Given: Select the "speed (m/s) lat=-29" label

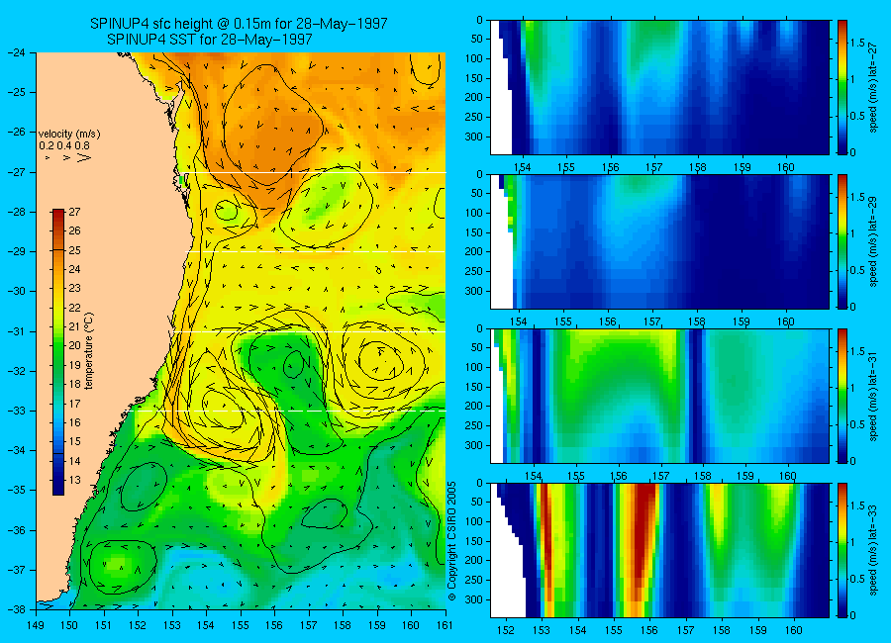Looking at the screenshot, I should [x=874, y=241].
